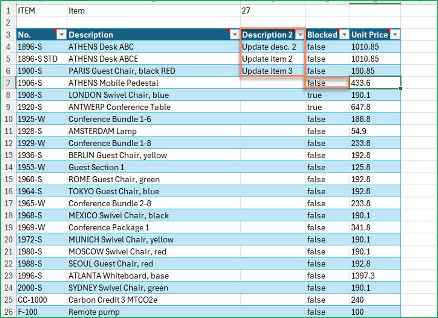Image resolution: width=438 pixels, height=318 pixels.
Task: Select row header 7
Action: 8,83
